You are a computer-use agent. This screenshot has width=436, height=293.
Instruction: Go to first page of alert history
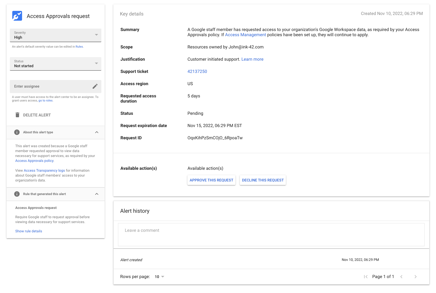click(366, 277)
